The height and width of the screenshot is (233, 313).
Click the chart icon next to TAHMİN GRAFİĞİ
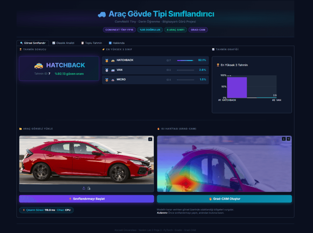213,49
